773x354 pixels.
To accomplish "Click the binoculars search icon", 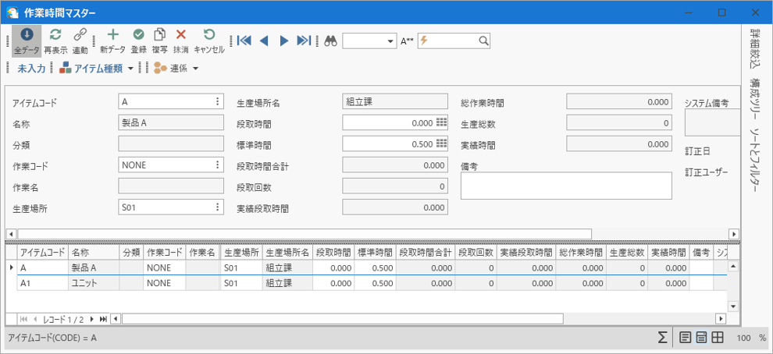I will pyautogui.click(x=330, y=41).
